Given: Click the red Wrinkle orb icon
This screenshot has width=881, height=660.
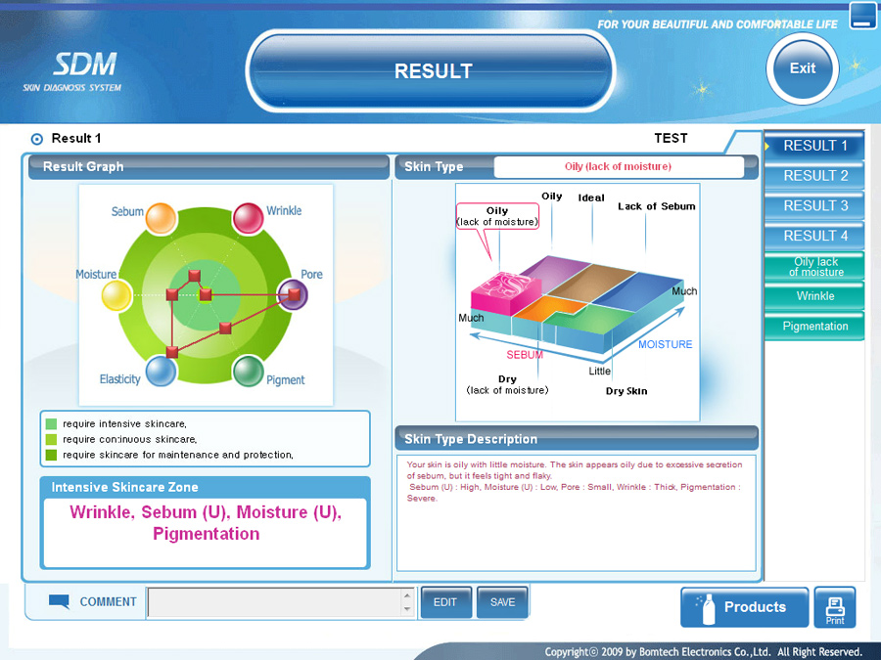Looking at the screenshot, I should 249,218.
